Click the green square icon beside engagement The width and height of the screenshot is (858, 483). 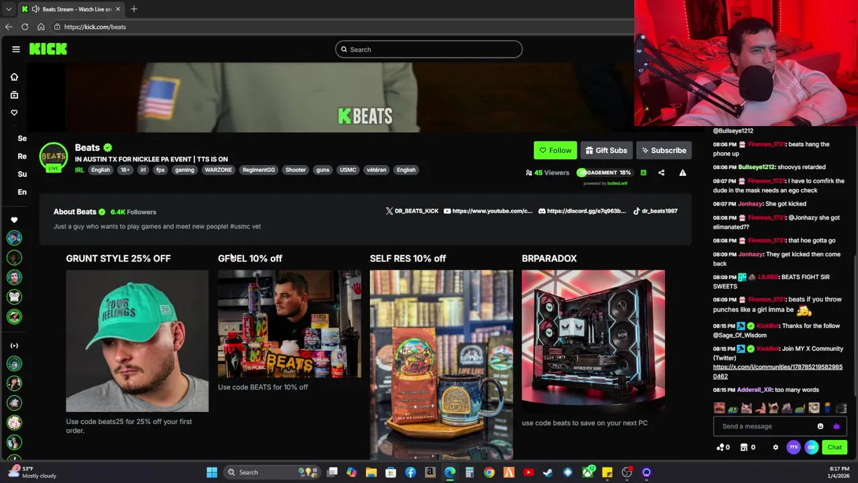click(x=643, y=172)
